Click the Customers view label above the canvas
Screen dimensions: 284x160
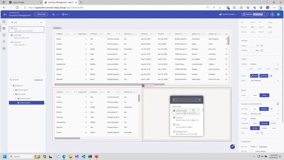(57, 28)
